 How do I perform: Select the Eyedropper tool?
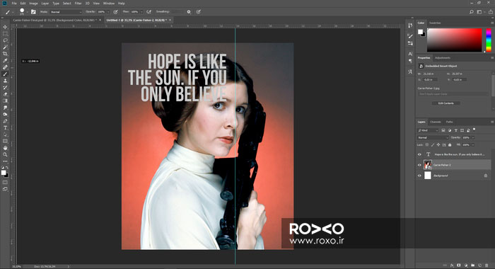coord(5,60)
